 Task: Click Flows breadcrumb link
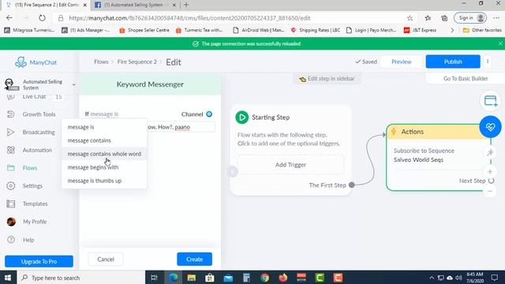tap(101, 62)
